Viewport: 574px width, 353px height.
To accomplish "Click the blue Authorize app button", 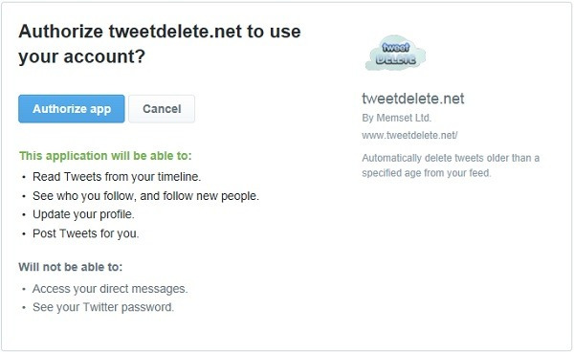I will pos(72,109).
